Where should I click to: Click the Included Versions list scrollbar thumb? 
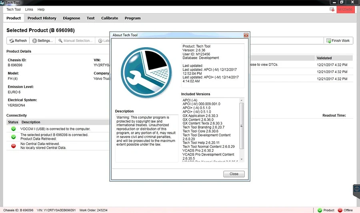[x=242, y=126]
